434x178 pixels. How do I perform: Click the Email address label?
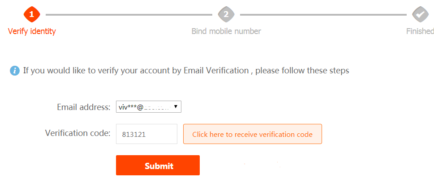[84, 107]
